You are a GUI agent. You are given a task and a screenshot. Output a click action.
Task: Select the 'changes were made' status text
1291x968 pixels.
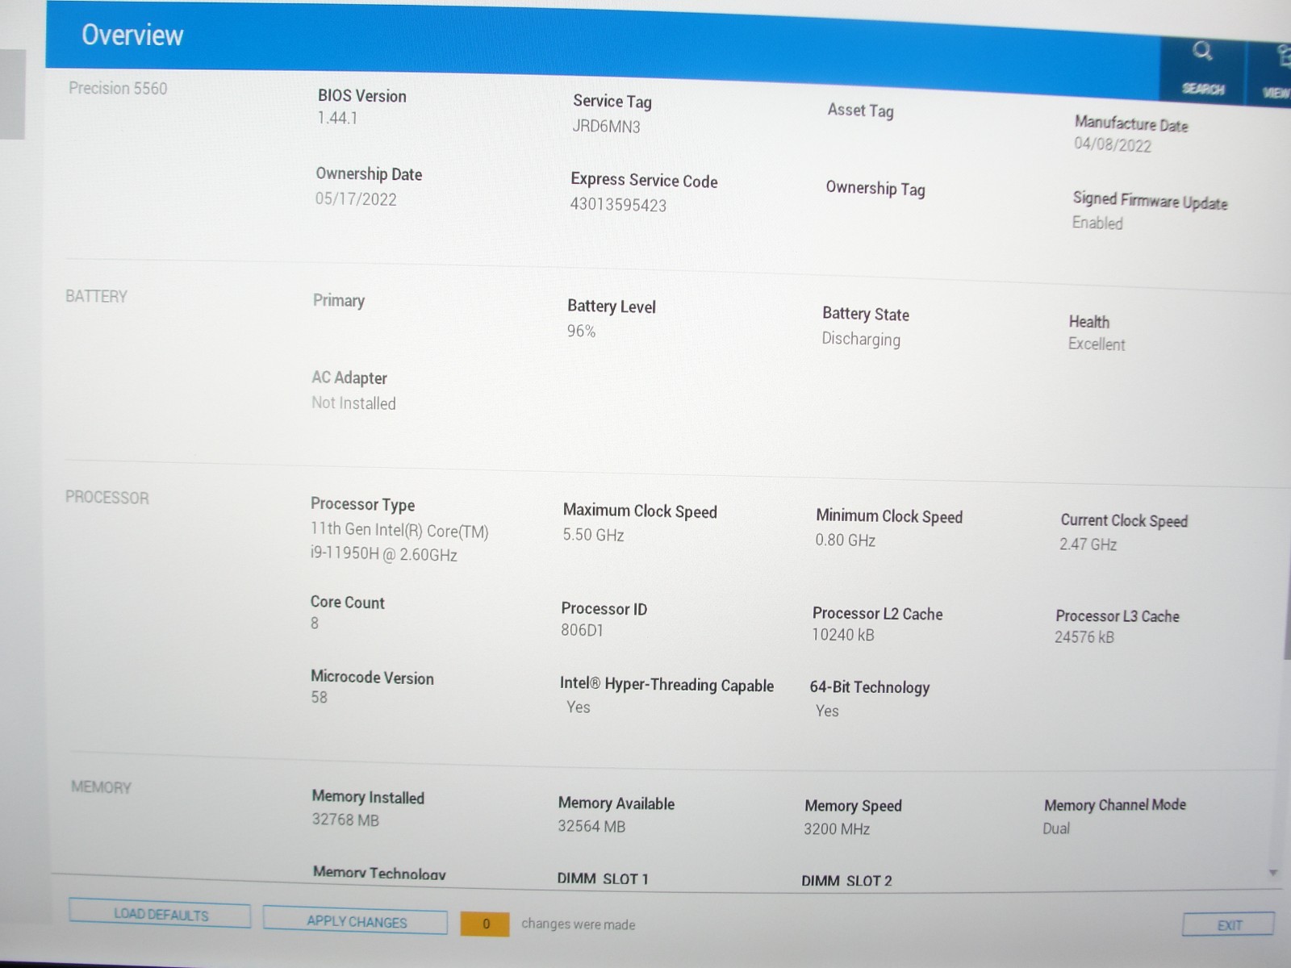578,924
